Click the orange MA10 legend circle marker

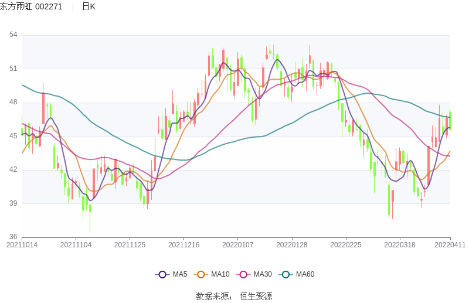[201, 274]
